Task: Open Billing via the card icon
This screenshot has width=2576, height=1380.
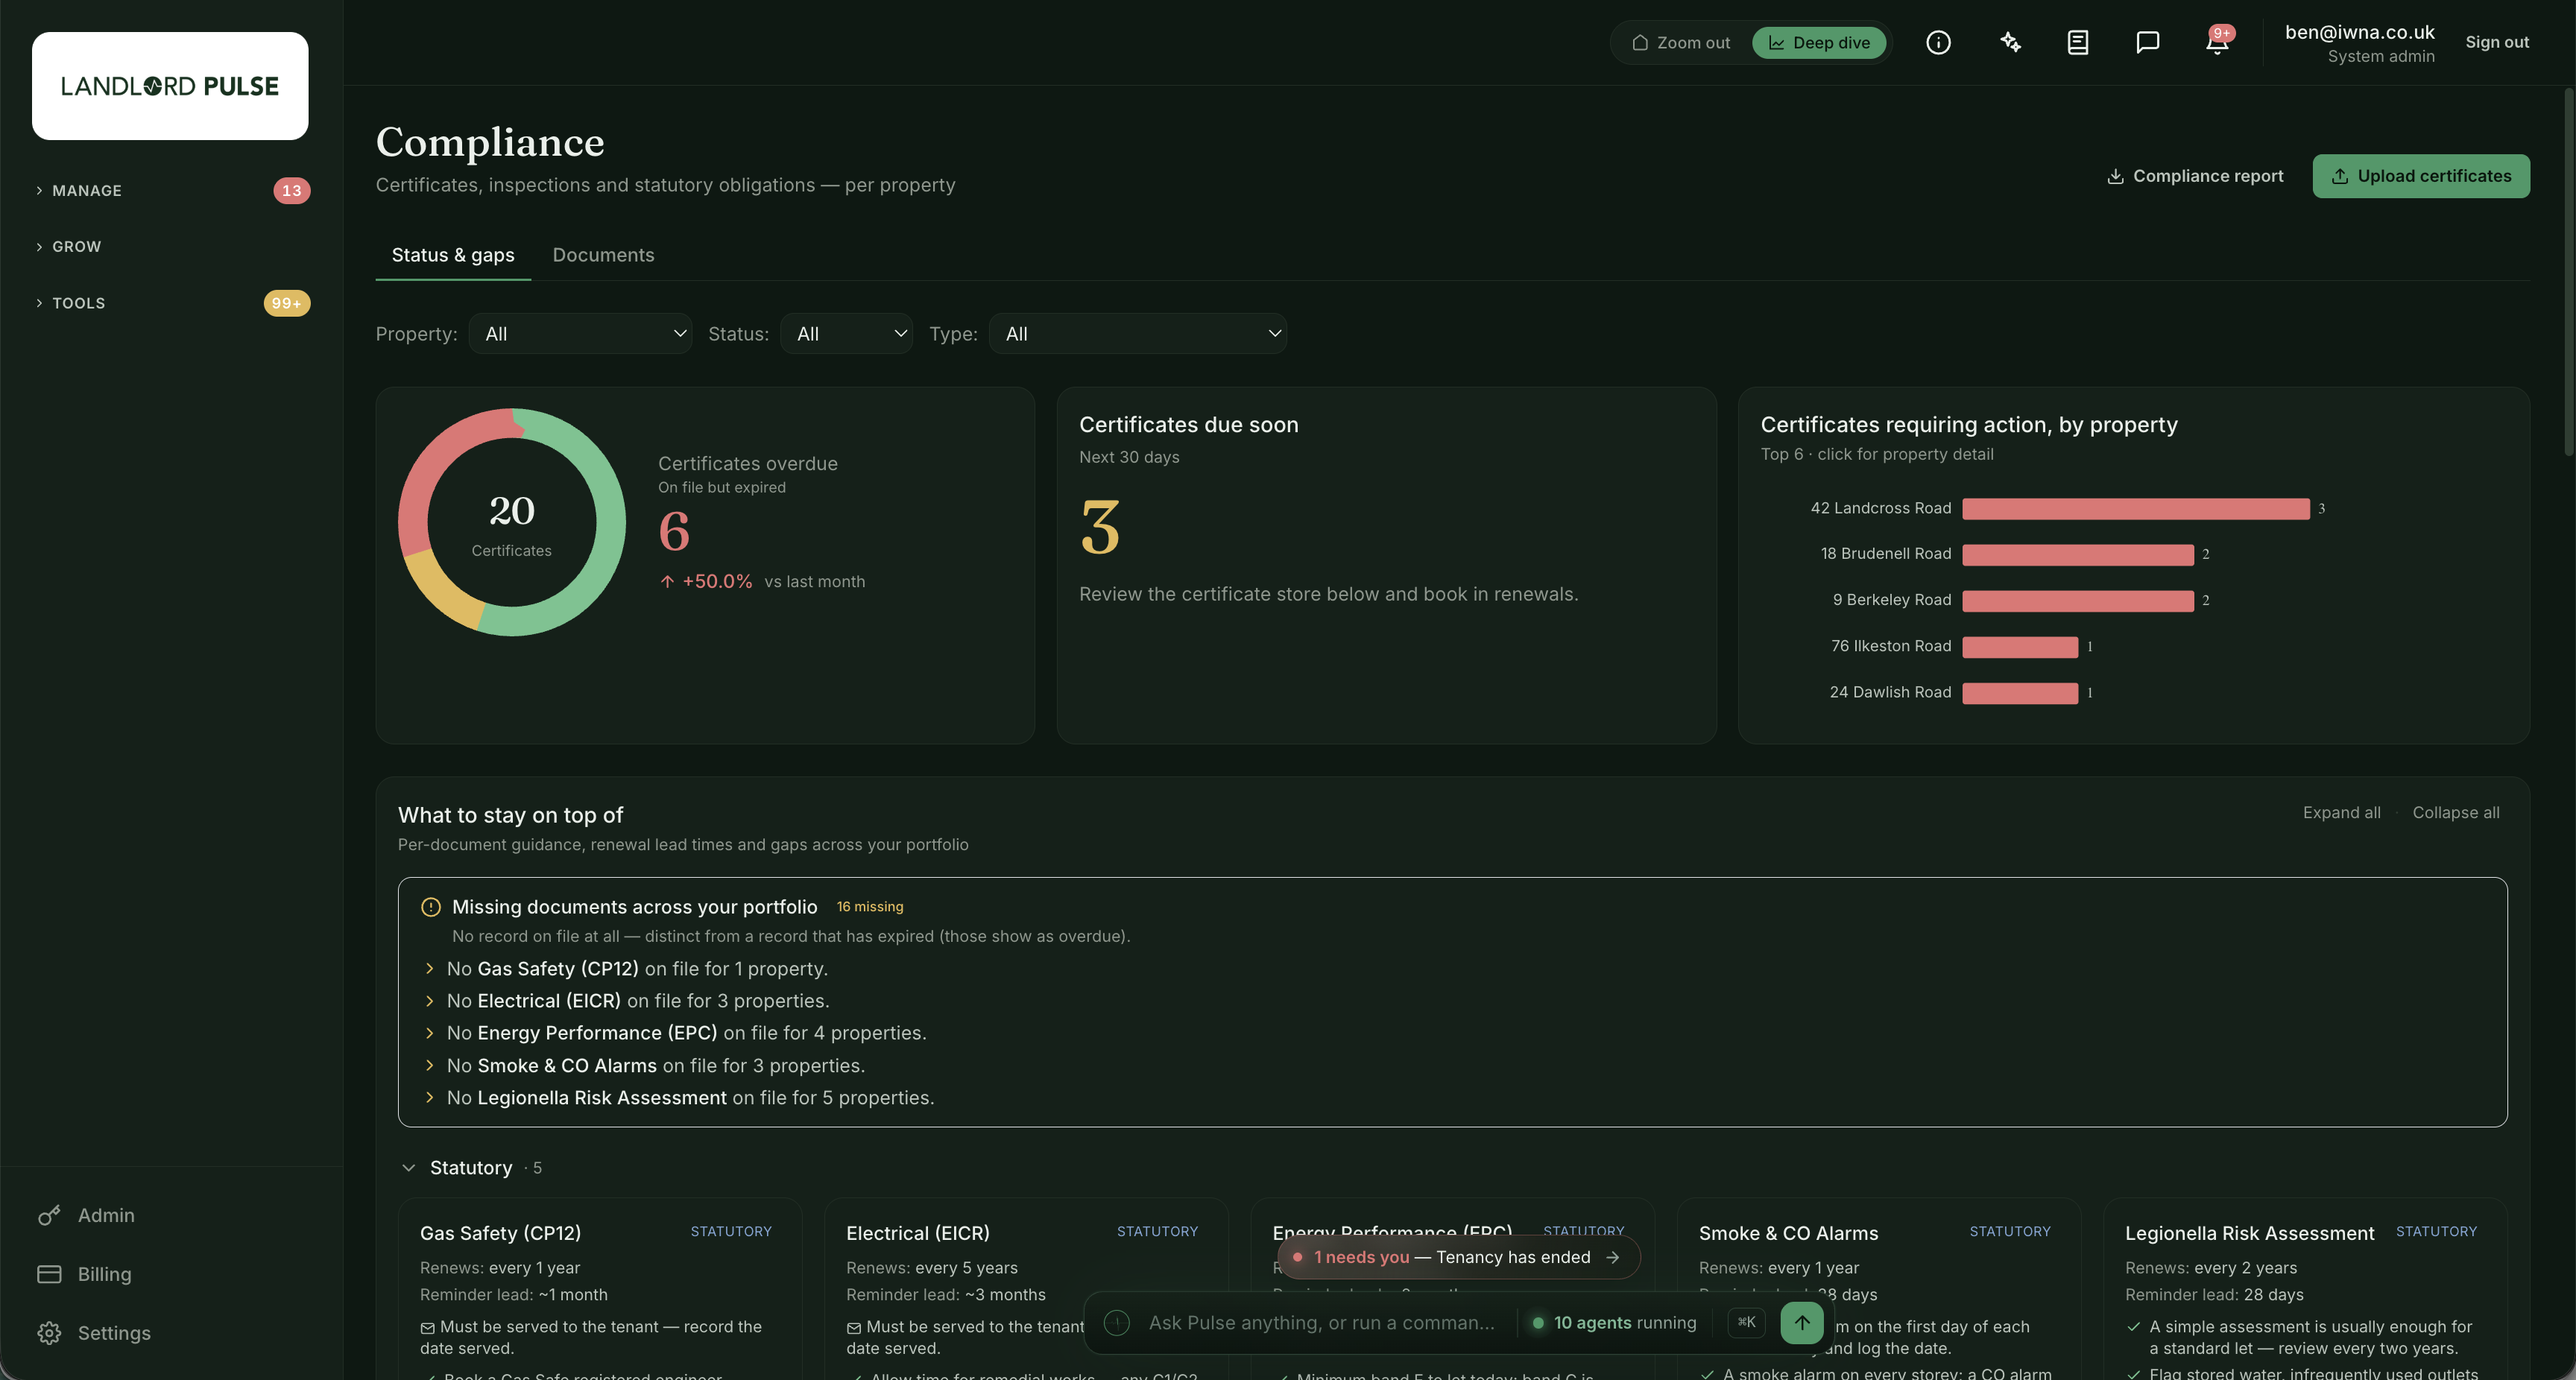Action: click(49, 1274)
